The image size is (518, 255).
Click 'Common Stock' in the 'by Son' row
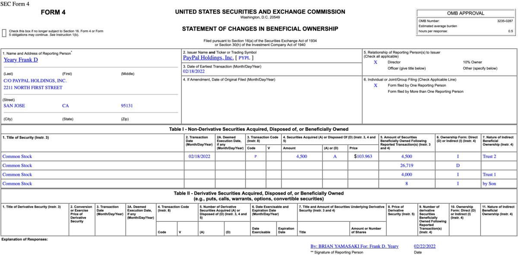coord(17,183)
